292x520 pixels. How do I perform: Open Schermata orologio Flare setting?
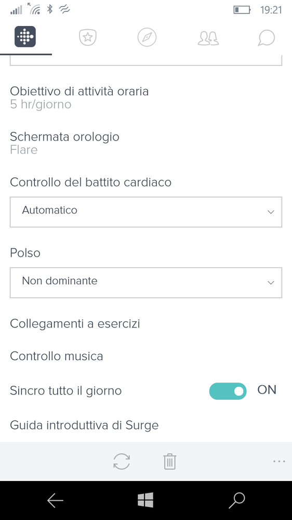pyautogui.click(x=64, y=143)
